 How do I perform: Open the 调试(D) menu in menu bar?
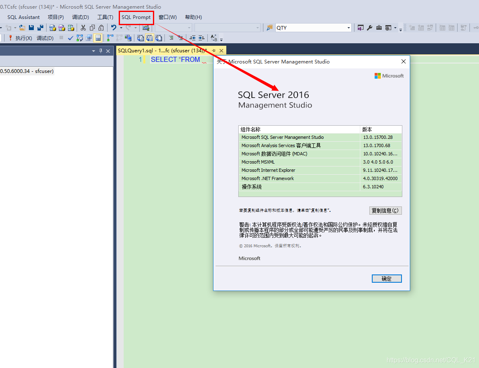tap(80, 17)
